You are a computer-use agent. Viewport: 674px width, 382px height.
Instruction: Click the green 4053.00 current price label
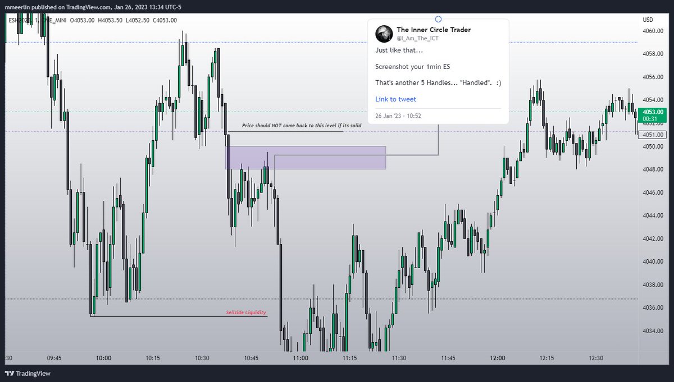click(652, 115)
